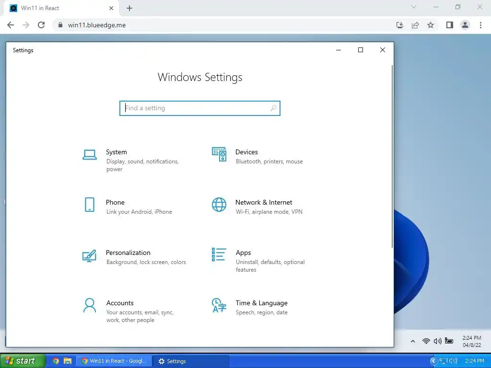Image resolution: width=491 pixels, height=368 pixels.
Task: Close the Win11 in React tab
Action: (x=111, y=8)
